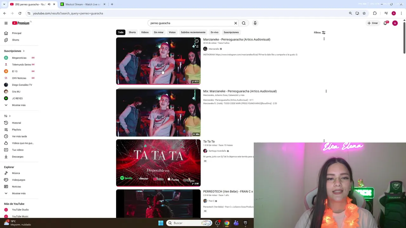Click the Crear create button
The image size is (406, 228).
click(373, 23)
